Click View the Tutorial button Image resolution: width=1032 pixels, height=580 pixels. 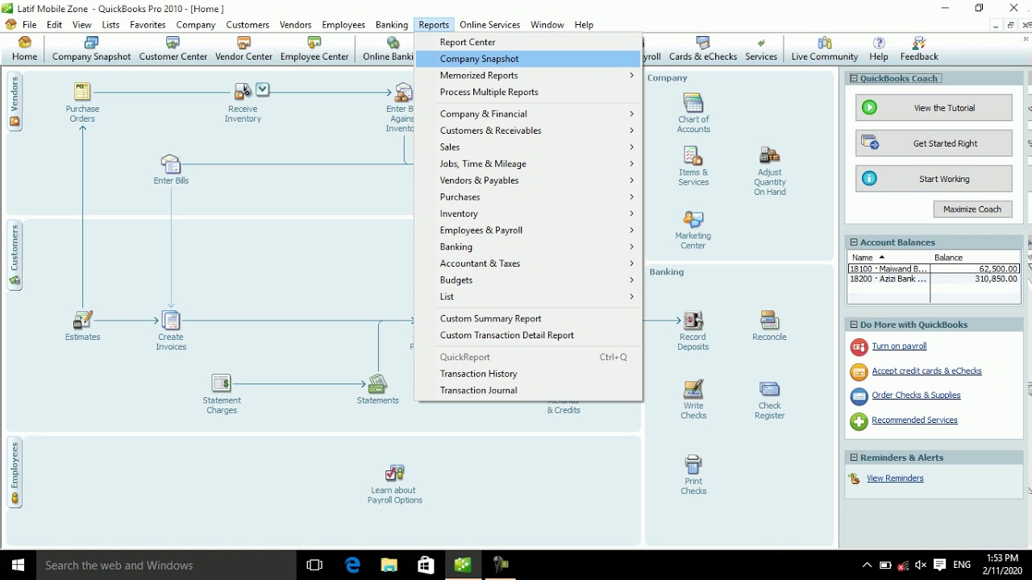pyautogui.click(x=934, y=108)
